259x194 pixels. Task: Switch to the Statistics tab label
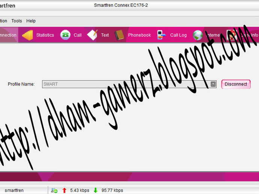coord(45,35)
